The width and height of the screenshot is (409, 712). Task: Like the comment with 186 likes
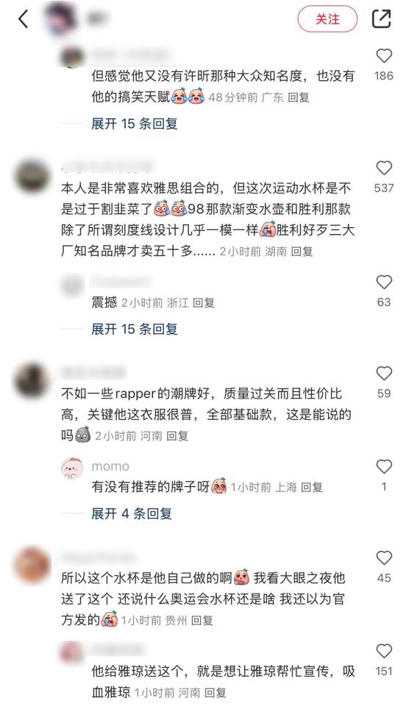(x=384, y=56)
